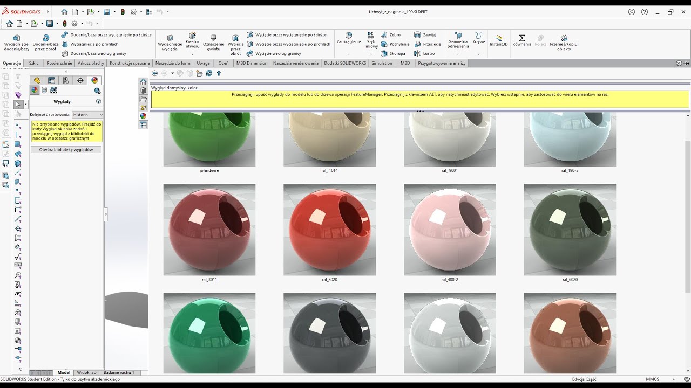Open Kreator otworu hole wizard
The image size is (691, 388).
click(x=192, y=40)
